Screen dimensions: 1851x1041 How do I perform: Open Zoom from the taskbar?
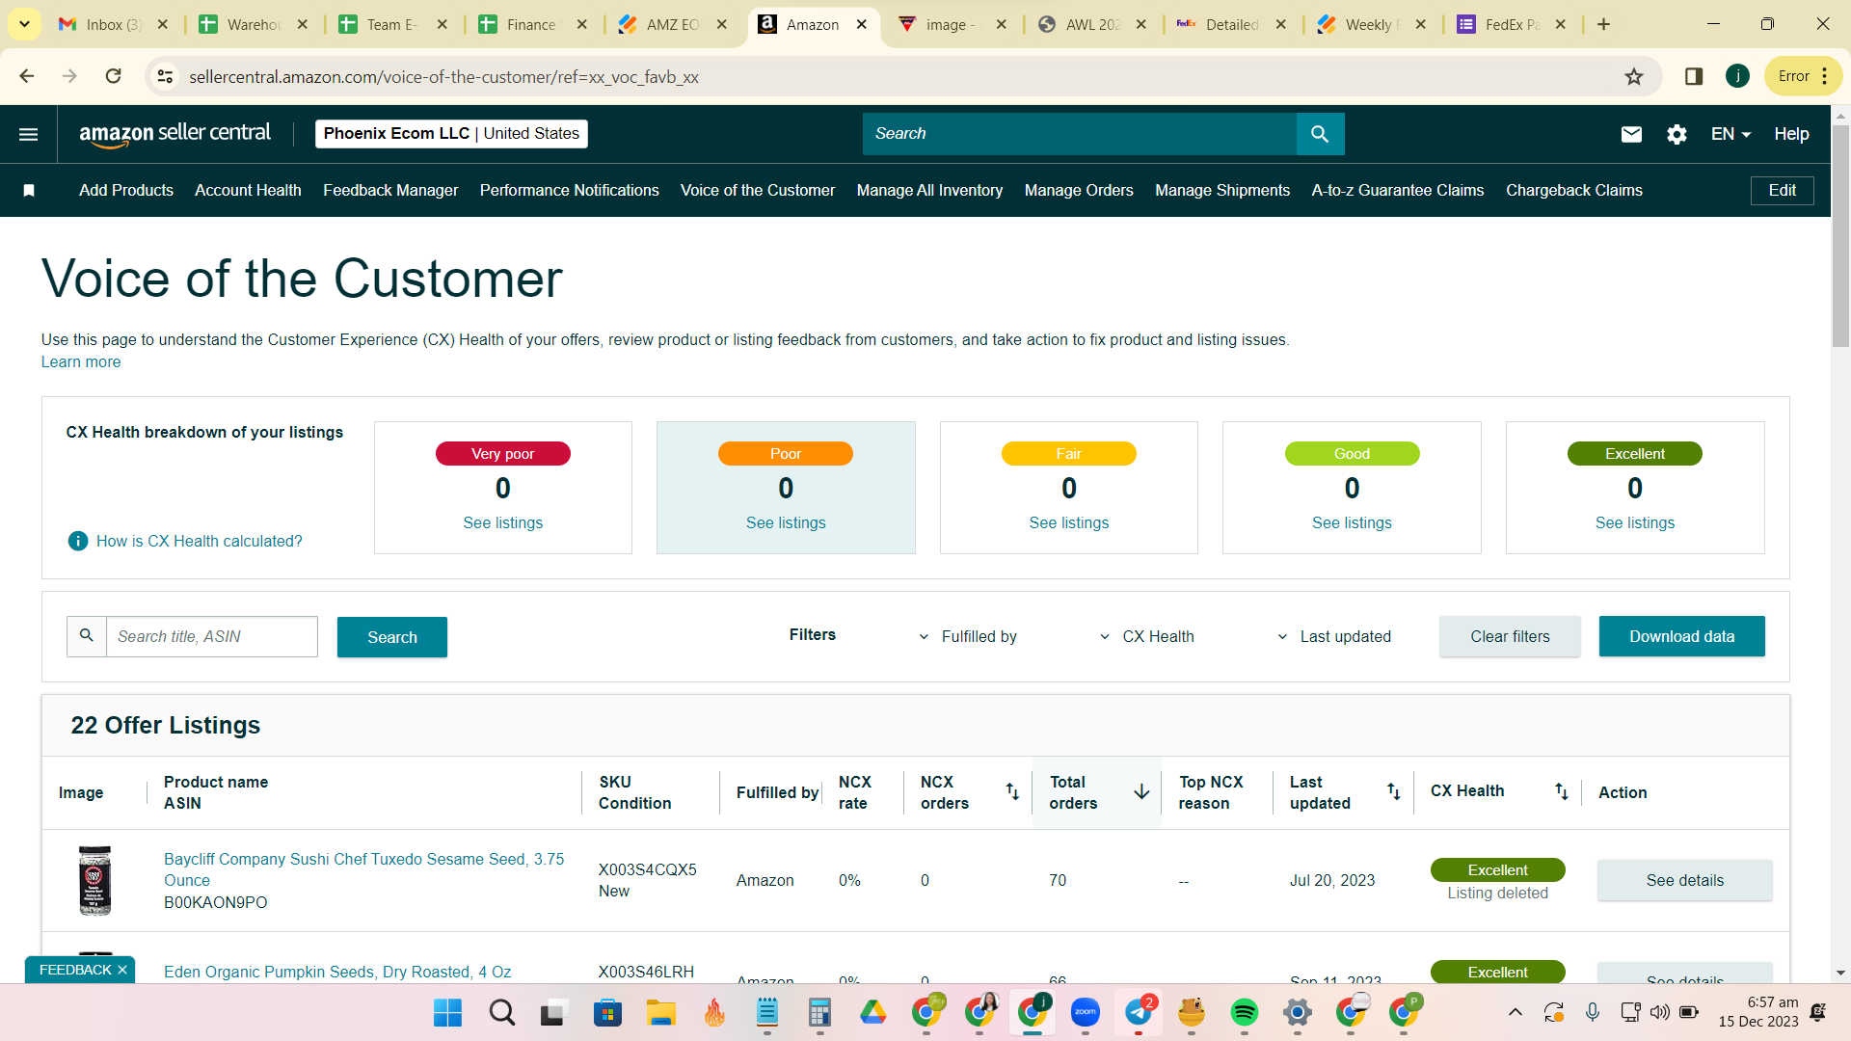[x=1086, y=1012]
